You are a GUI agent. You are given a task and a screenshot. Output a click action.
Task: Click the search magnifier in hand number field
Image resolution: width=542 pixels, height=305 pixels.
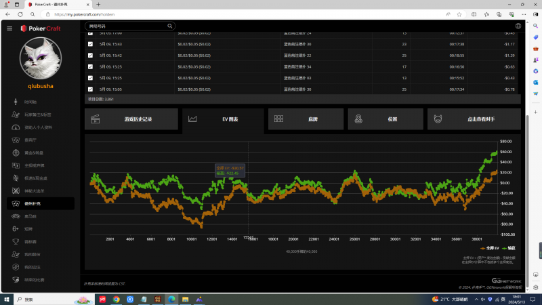(170, 26)
